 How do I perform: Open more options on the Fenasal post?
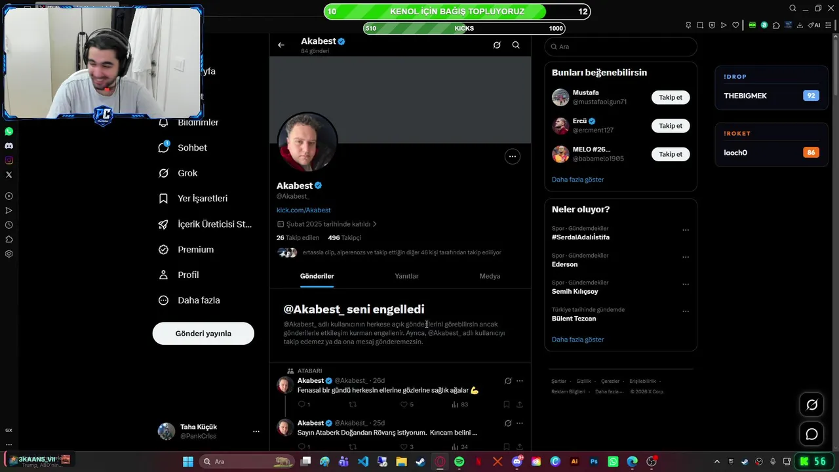coord(520,381)
